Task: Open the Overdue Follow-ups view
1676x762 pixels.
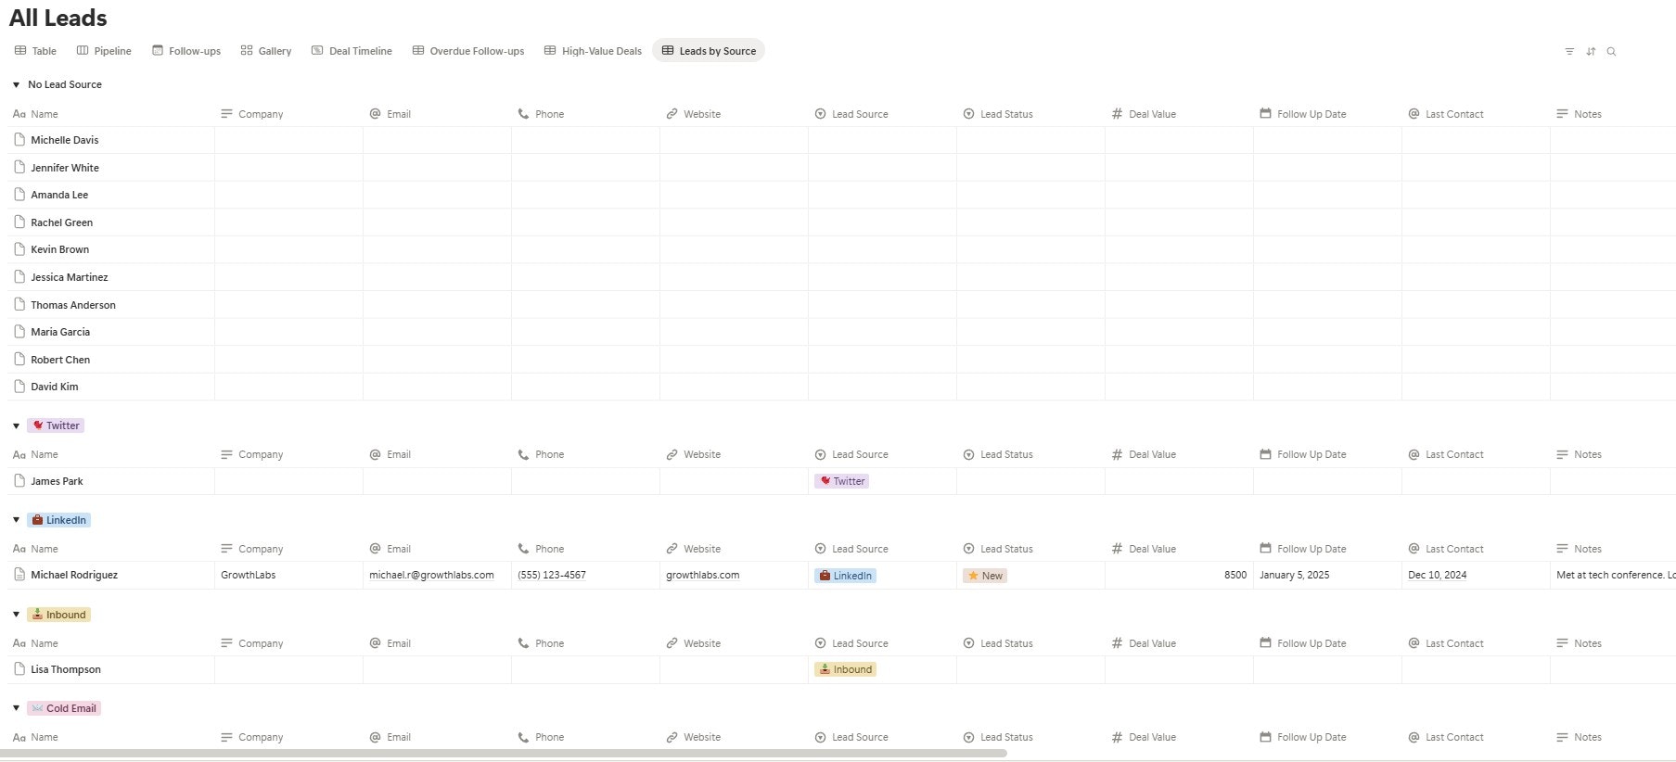Action: click(x=468, y=51)
